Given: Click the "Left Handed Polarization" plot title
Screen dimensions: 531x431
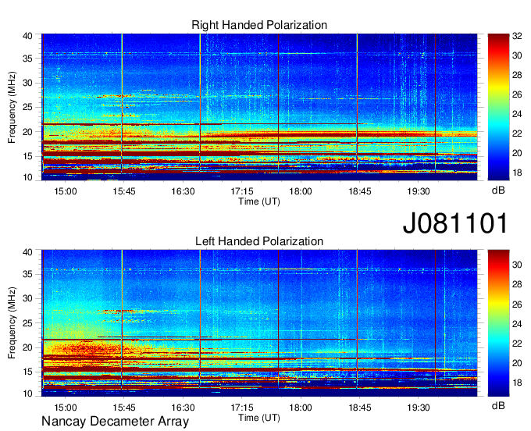Looking at the screenshot, I should click(x=259, y=241).
